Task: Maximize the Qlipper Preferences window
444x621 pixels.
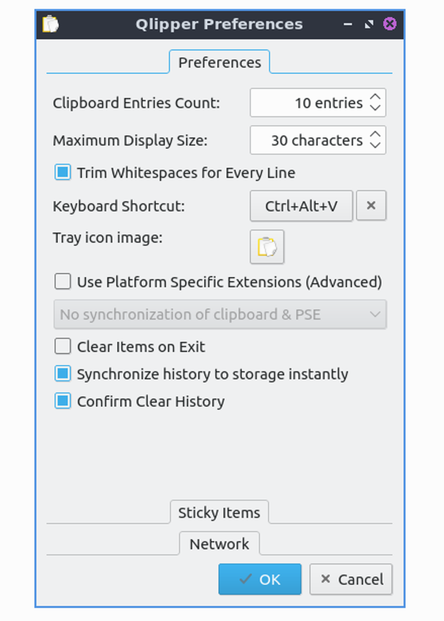Action: point(369,24)
